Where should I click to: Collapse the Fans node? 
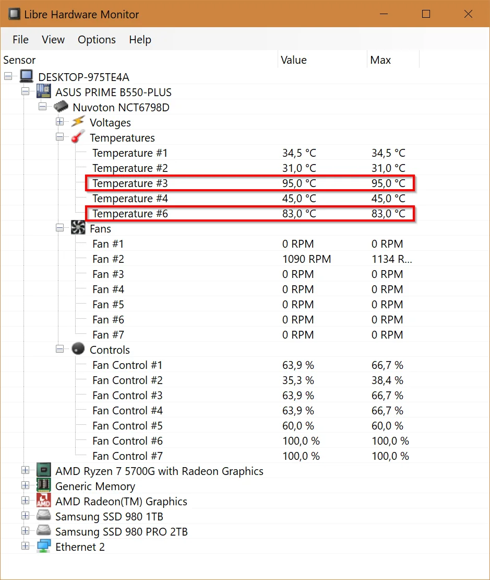point(60,228)
